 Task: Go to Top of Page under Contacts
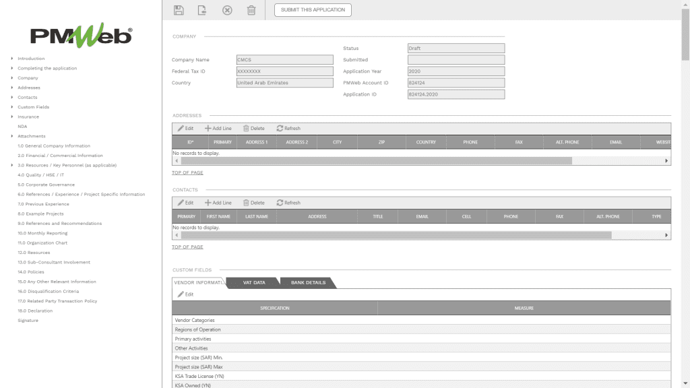click(187, 247)
